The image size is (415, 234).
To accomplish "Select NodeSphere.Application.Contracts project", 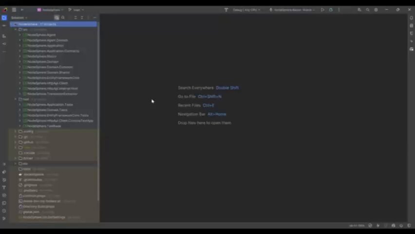I will pos(53,51).
